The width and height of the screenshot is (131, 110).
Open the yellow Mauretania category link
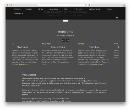[47, 44]
